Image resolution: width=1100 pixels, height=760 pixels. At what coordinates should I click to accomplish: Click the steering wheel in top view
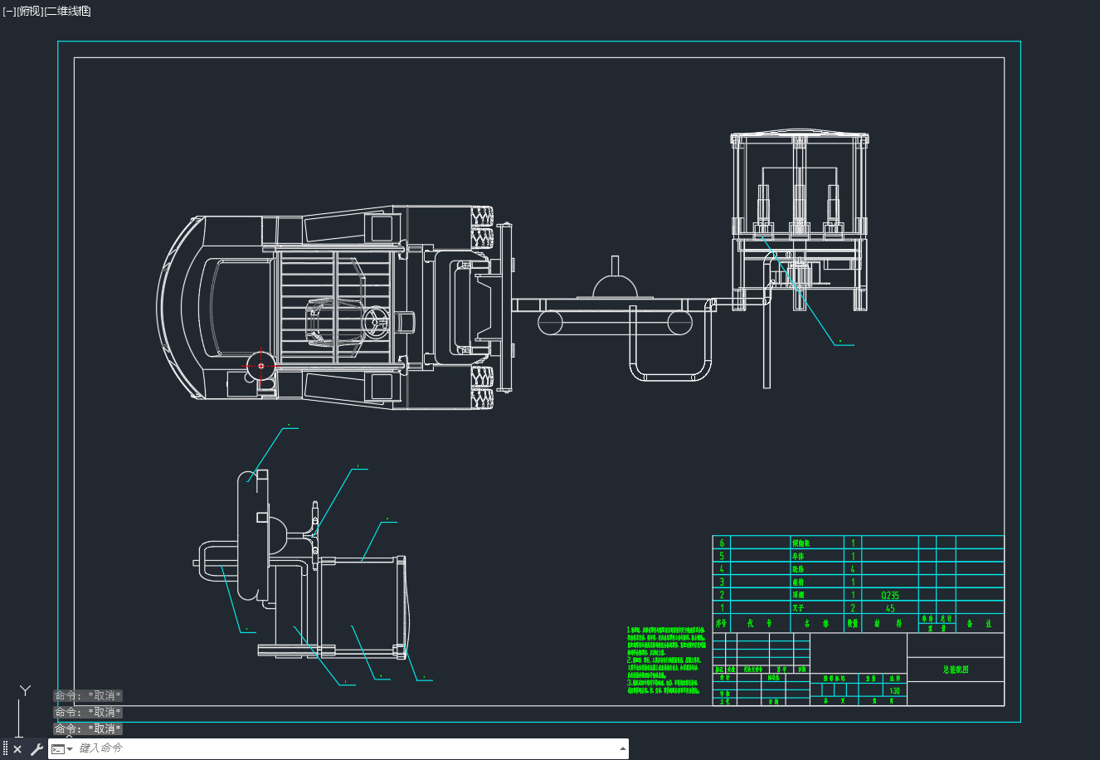click(x=374, y=321)
